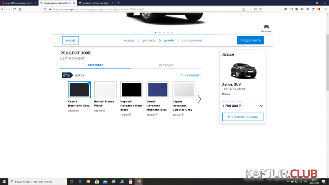Show site security info via the padlock
Image resolution: width=329 pixels, height=185 pixels.
coord(50,9)
